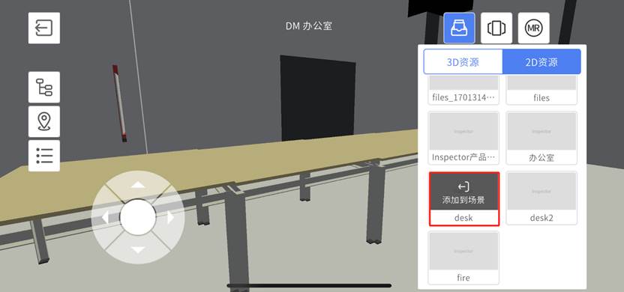Move forward with joystick up arrow
Viewport: 624px width, 292px height.
pos(138,185)
